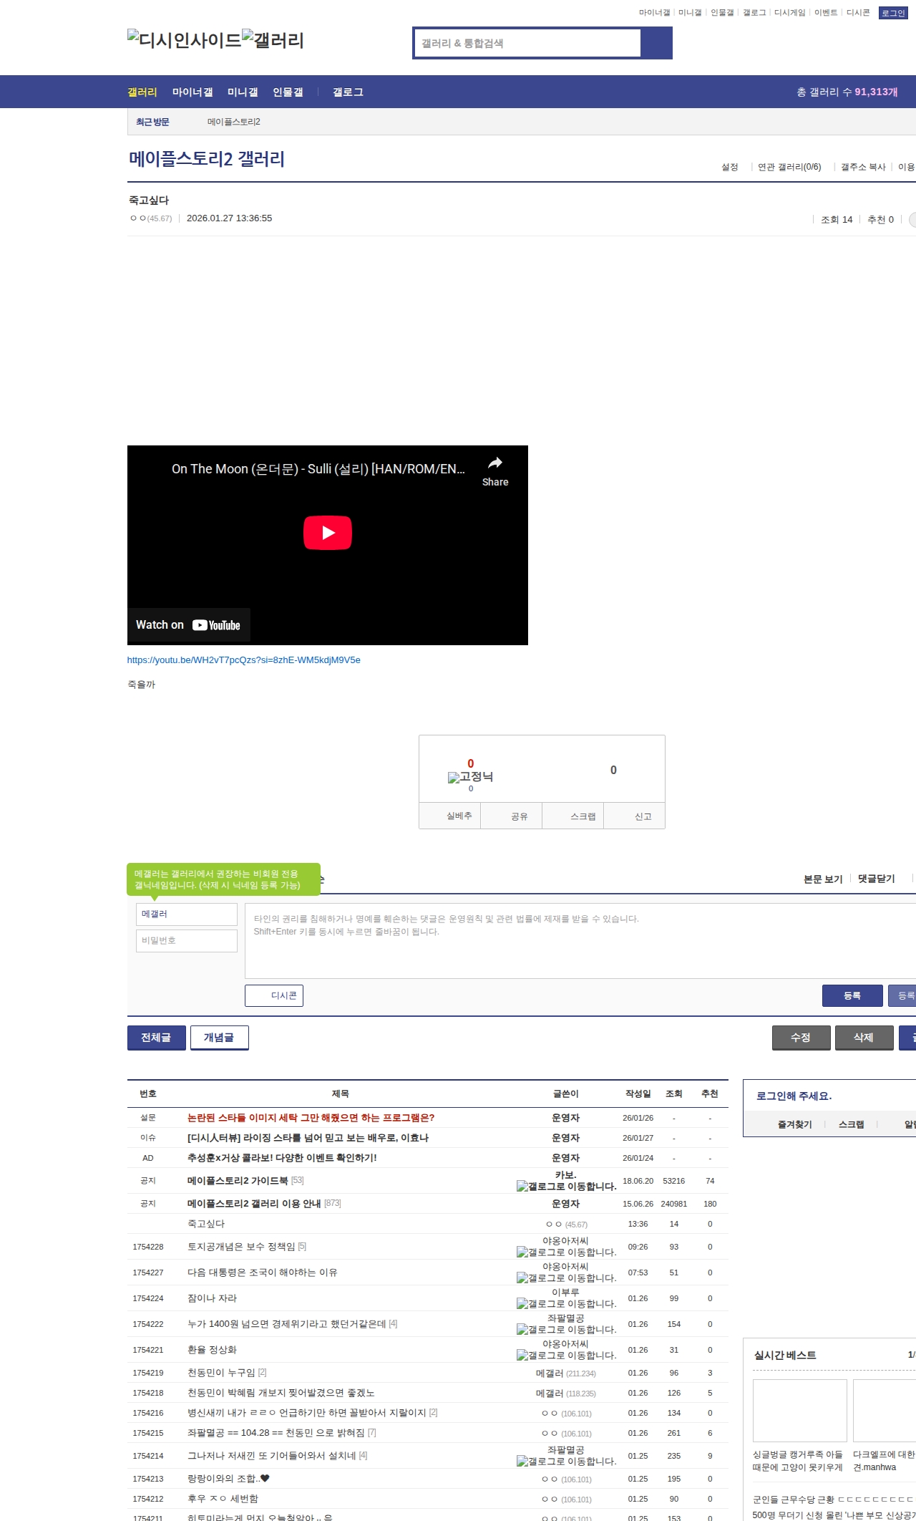Open survey post 논란된 스타들 이미지 세탁
The height and width of the screenshot is (1521, 916).
tap(311, 1118)
